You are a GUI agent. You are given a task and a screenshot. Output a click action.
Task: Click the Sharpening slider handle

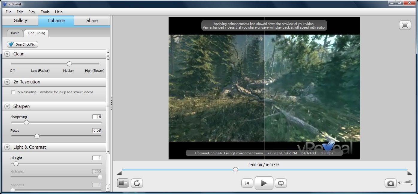26,122
